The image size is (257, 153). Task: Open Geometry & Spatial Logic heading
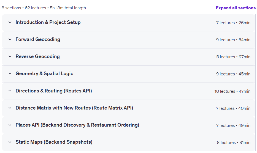(x=44, y=73)
